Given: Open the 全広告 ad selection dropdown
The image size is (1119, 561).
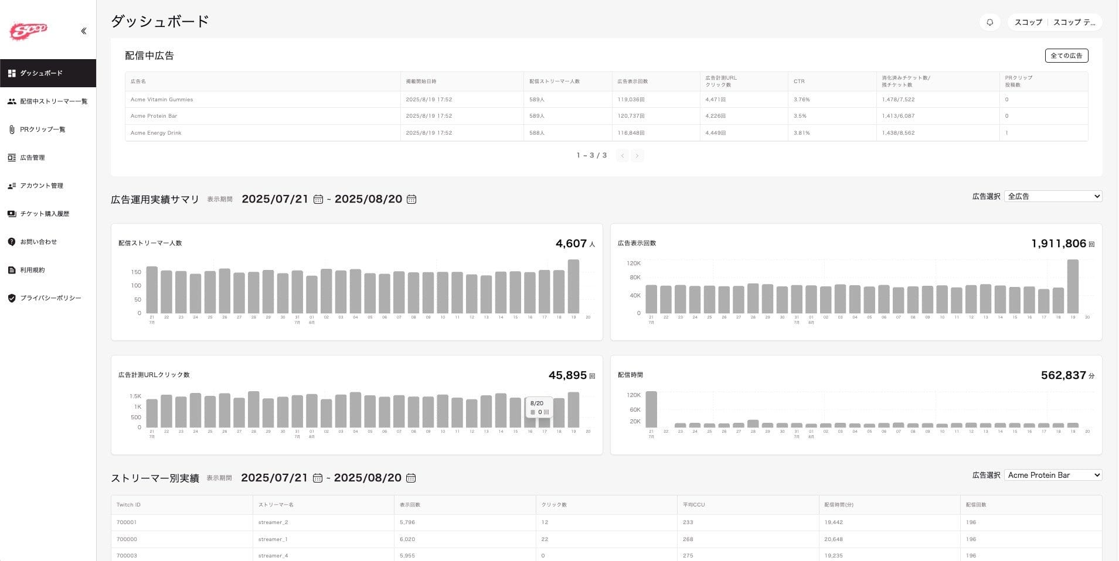Looking at the screenshot, I should (1053, 197).
